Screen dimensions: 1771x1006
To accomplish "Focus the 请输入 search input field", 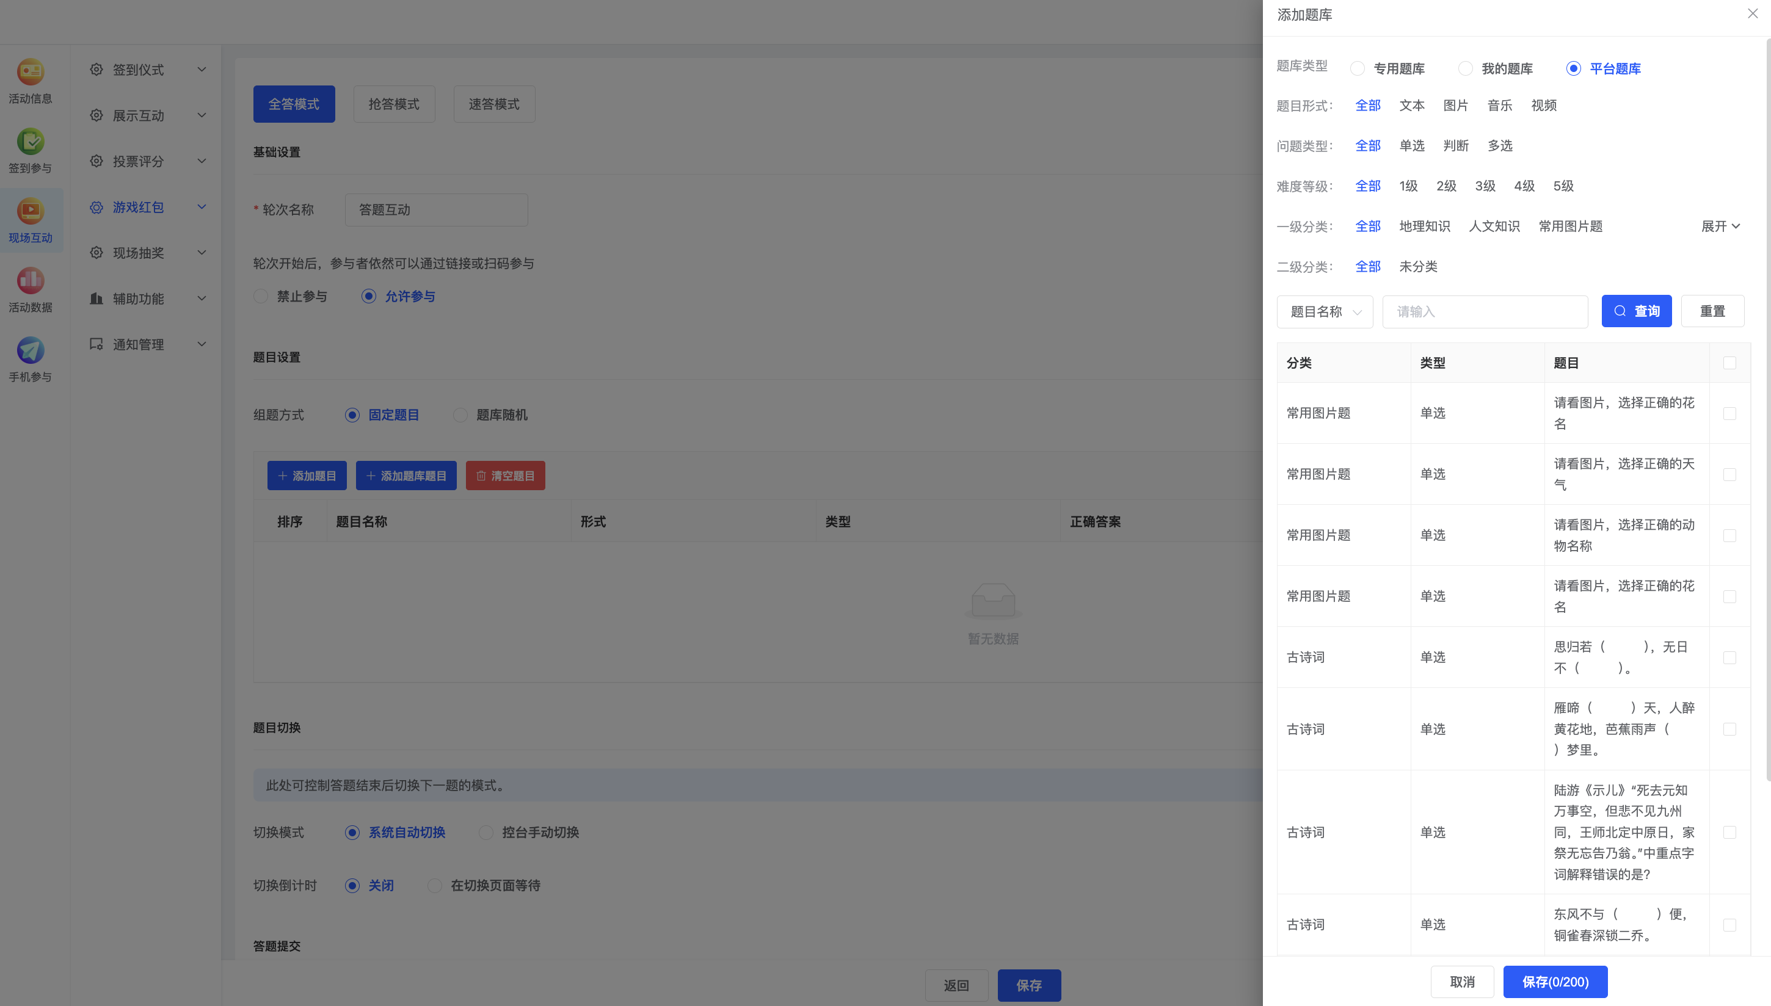I will click(1485, 311).
